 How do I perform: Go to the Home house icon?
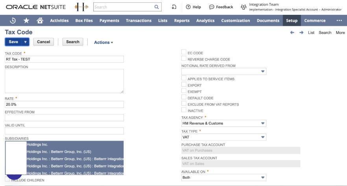coord(40,20)
